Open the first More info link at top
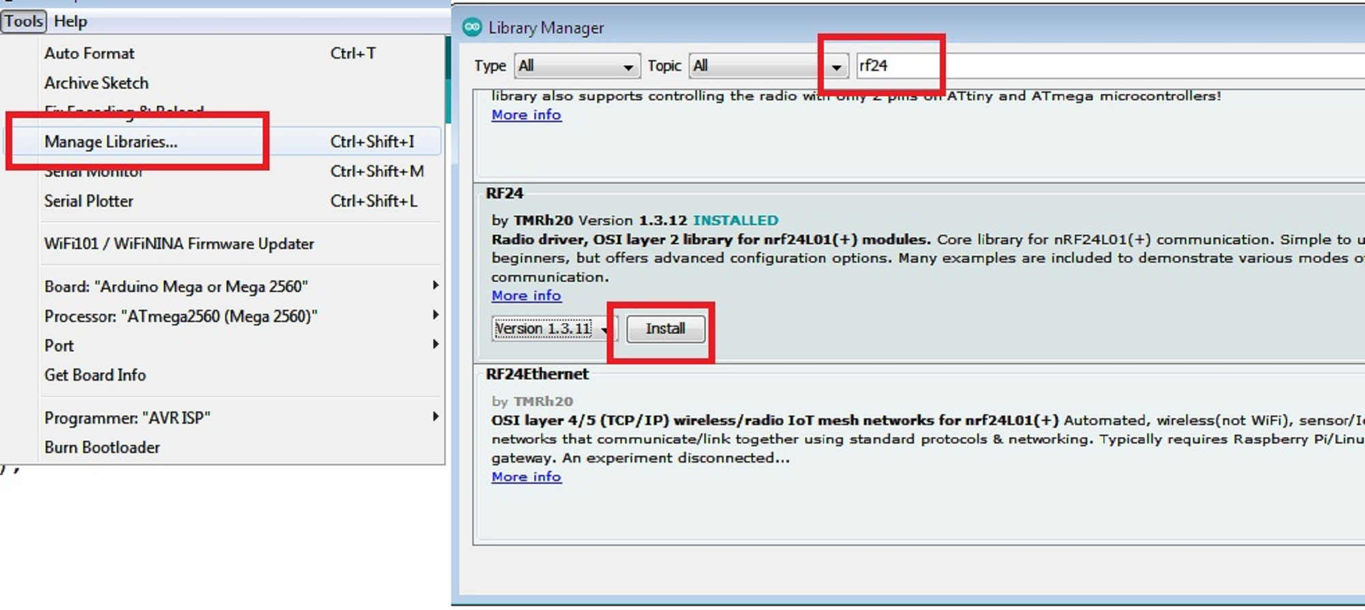 click(x=526, y=115)
